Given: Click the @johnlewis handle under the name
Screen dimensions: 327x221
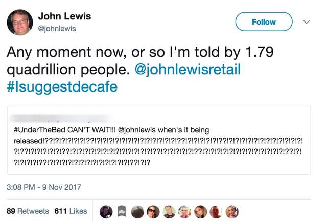Looking at the screenshot, I should 57,29.
